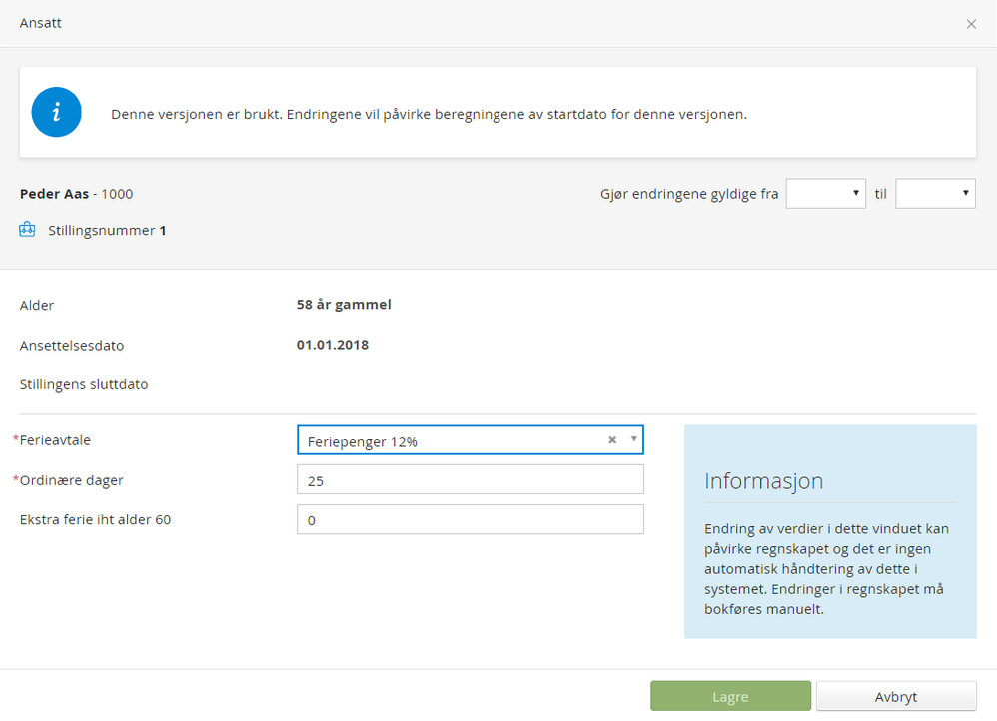Click the Stillingsnummer 1 label
This screenshot has width=997, height=721.
pyautogui.click(x=107, y=231)
